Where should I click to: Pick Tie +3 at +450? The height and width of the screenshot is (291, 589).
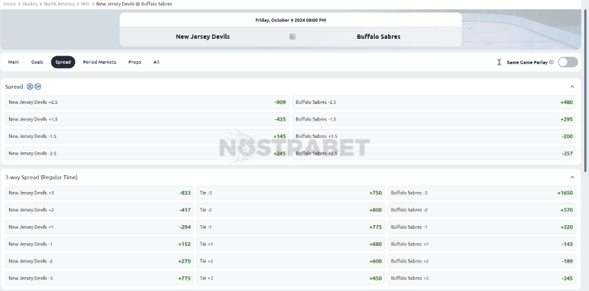[291, 279]
